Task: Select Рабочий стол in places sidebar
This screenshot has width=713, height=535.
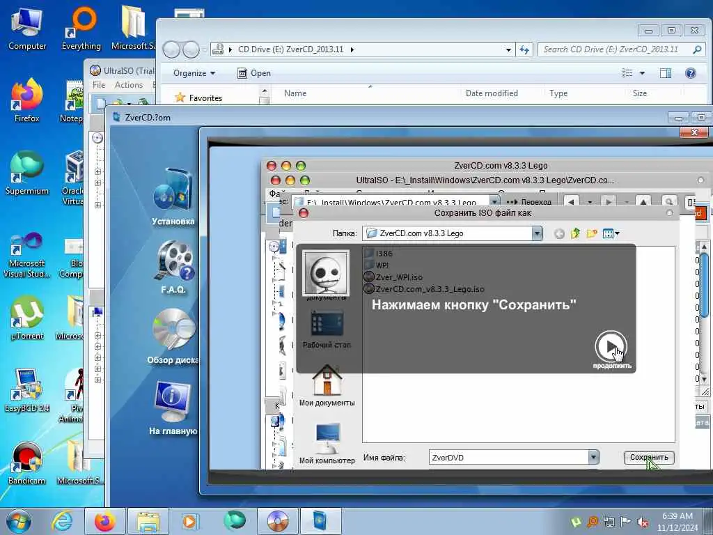Action: point(327,329)
